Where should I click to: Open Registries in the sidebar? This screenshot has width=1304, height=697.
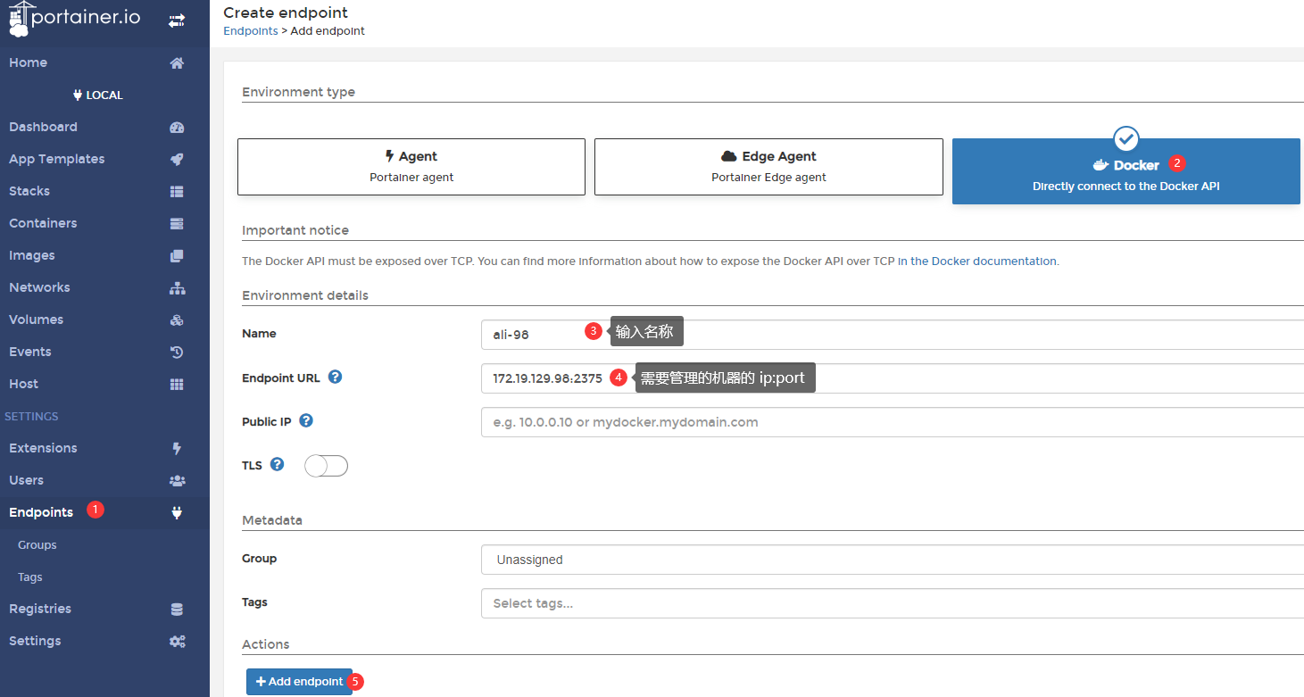coord(104,609)
